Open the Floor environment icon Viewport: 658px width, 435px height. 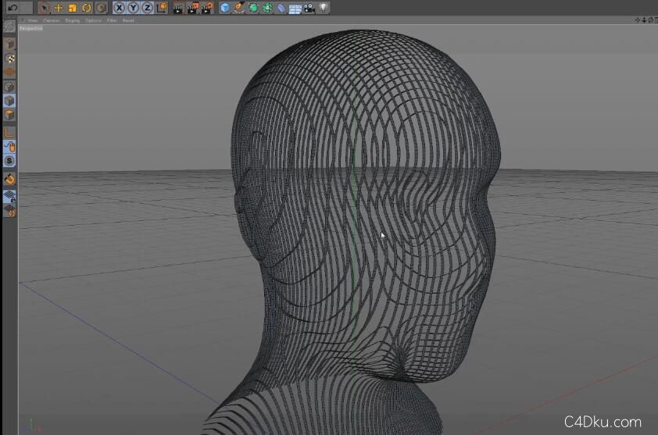(x=295, y=9)
